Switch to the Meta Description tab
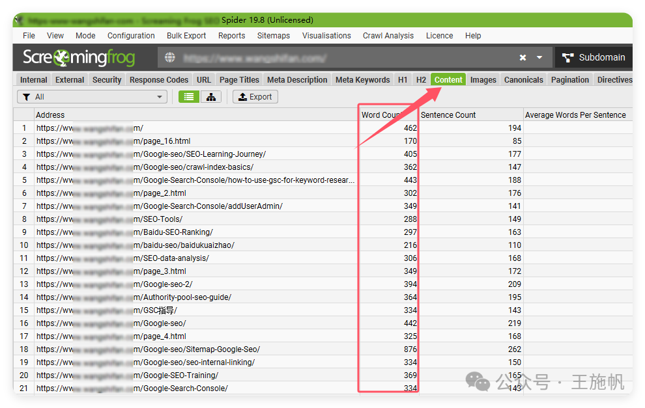 pyautogui.click(x=297, y=79)
